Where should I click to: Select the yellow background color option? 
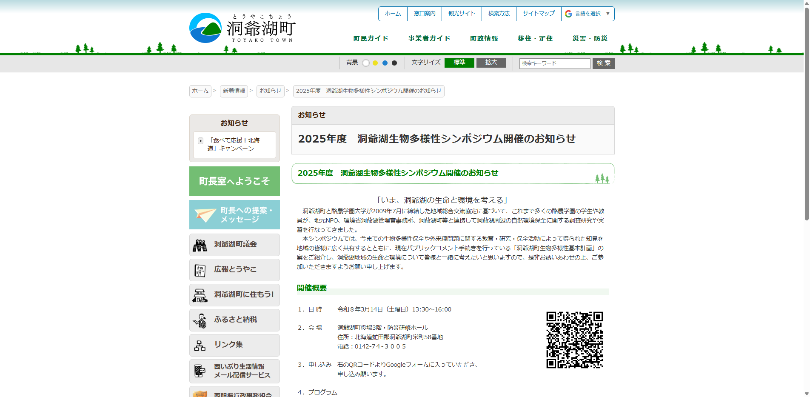pyautogui.click(x=375, y=63)
